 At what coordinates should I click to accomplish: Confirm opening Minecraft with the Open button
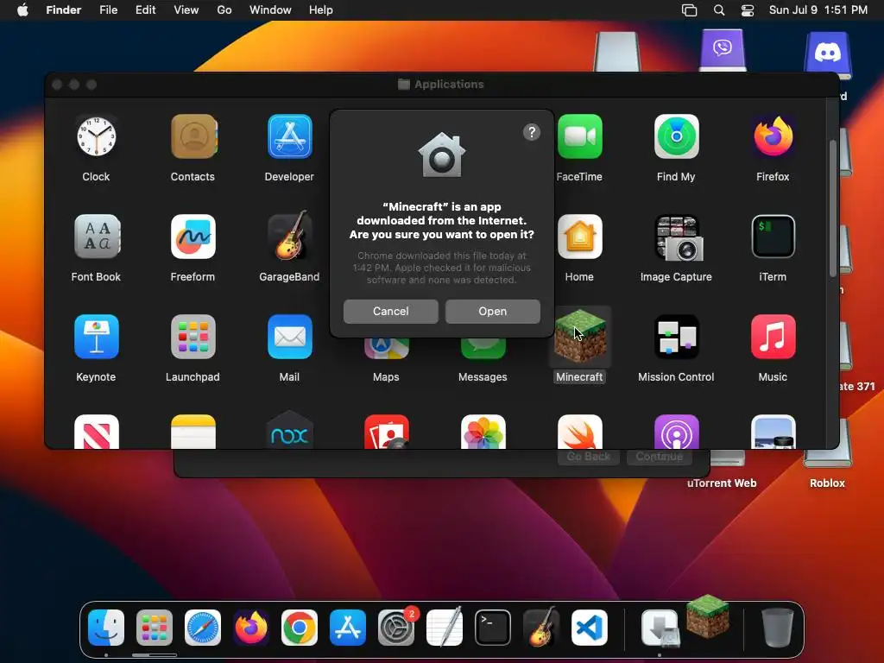492,311
